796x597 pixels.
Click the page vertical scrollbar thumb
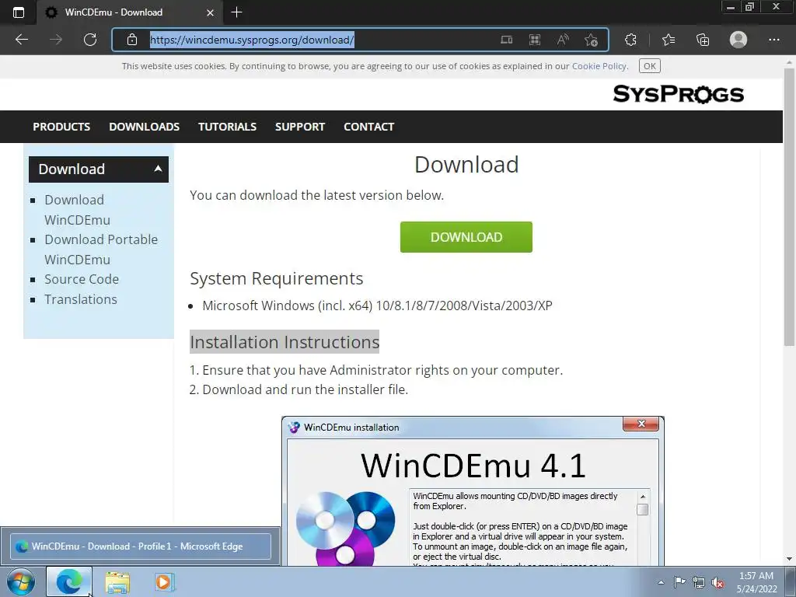tap(789, 208)
